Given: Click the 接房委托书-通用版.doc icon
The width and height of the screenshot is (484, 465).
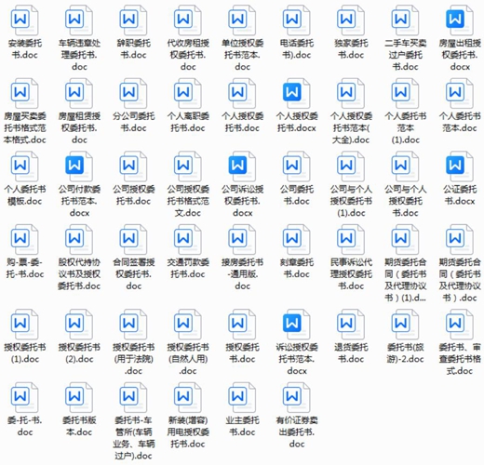Looking at the screenshot, I should 242,240.
